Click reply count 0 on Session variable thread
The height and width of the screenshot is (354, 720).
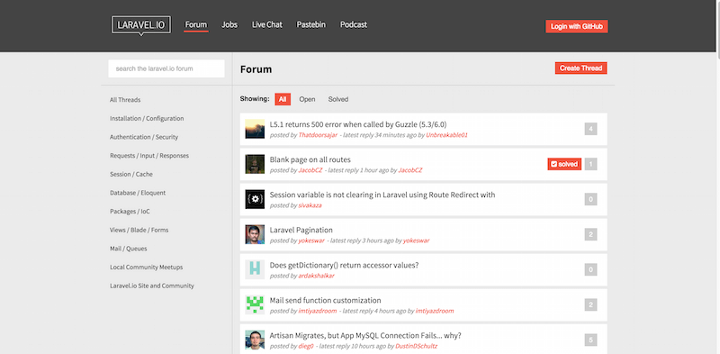coord(591,200)
